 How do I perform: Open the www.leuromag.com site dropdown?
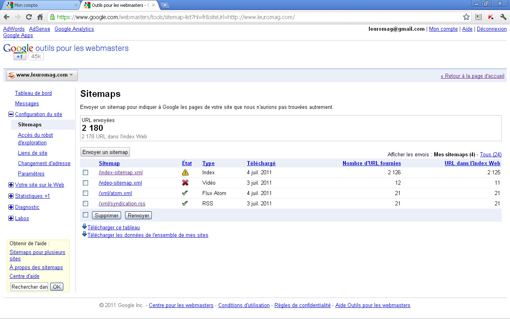point(42,75)
